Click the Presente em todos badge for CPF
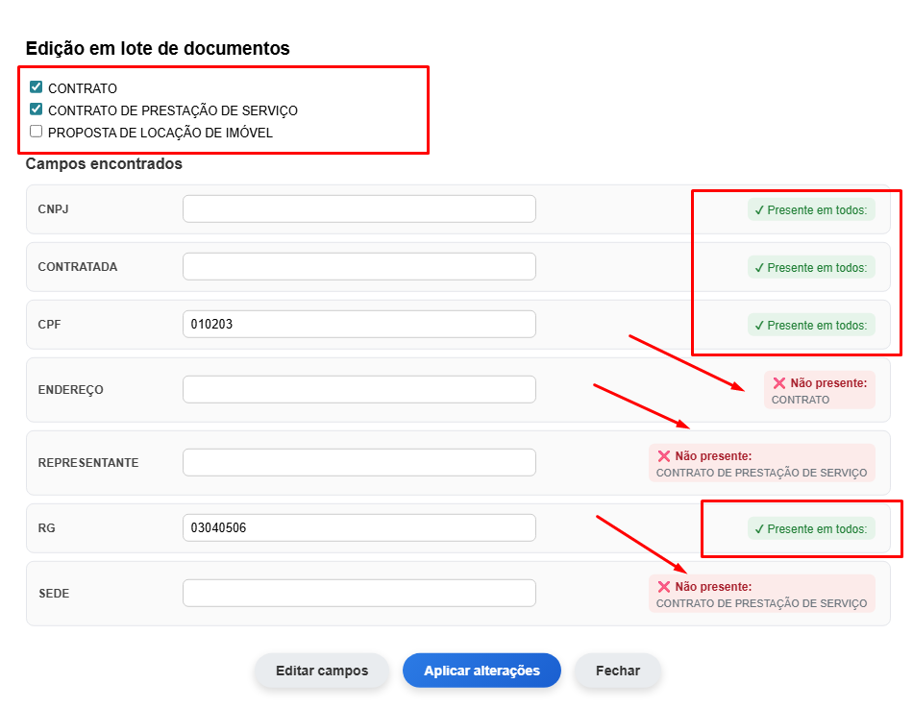Image resolution: width=913 pixels, height=708 pixels. click(x=811, y=326)
